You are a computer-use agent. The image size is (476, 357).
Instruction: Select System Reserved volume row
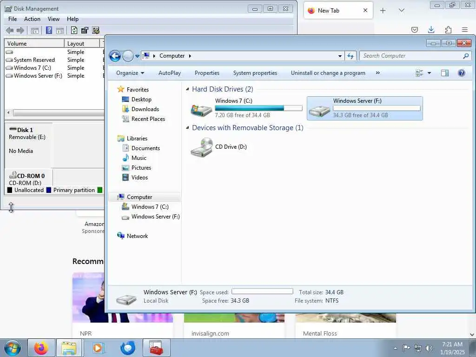(x=34, y=60)
